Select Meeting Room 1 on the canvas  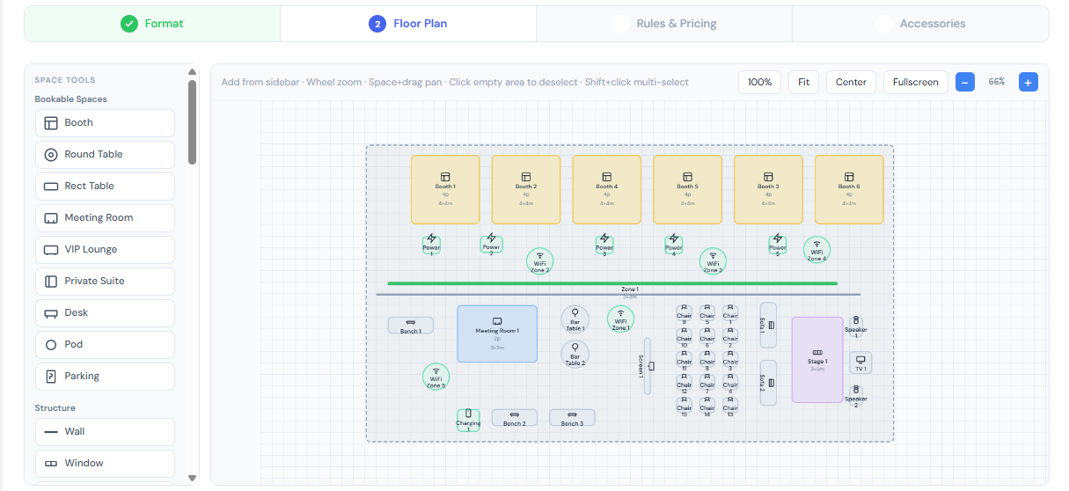(497, 333)
